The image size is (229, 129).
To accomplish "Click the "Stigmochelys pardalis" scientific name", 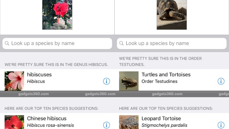I will coord(164,125).
